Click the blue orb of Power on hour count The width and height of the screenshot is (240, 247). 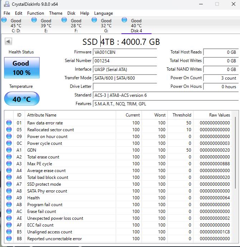[x=9, y=136]
